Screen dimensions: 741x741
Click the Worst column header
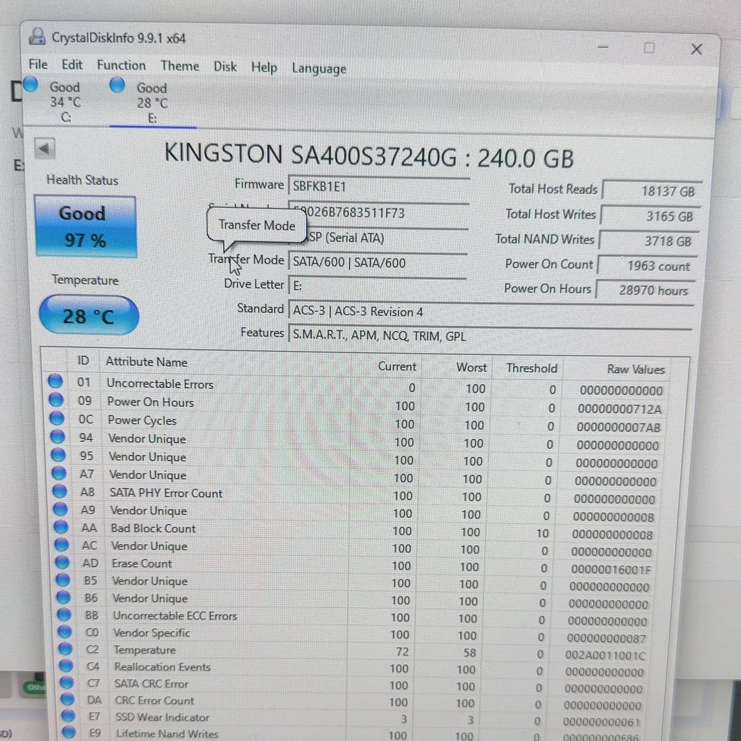tap(472, 367)
